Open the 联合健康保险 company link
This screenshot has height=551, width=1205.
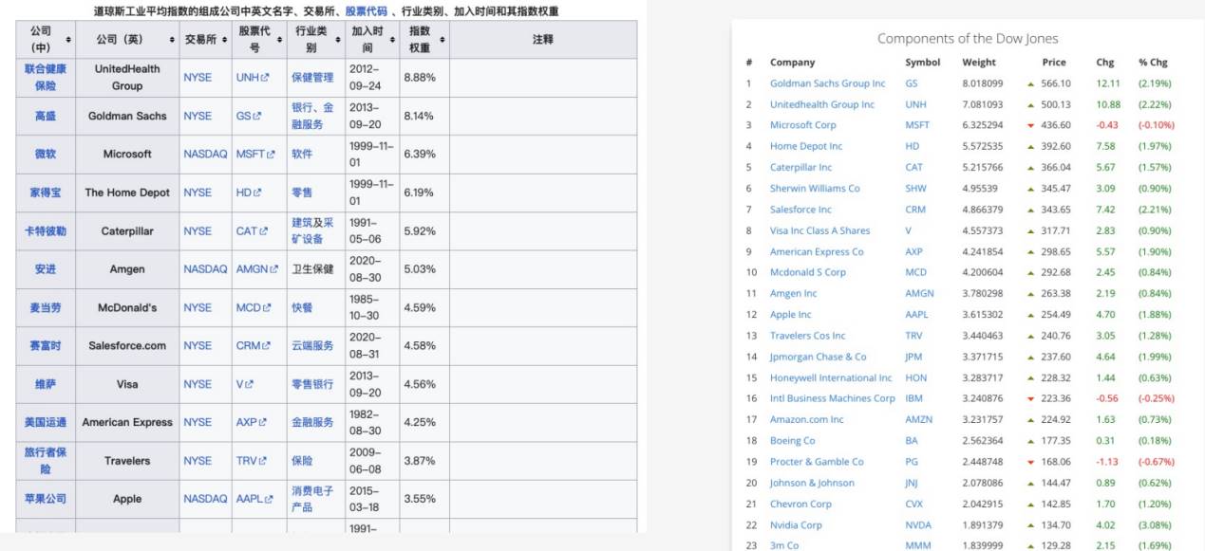[x=46, y=78]
